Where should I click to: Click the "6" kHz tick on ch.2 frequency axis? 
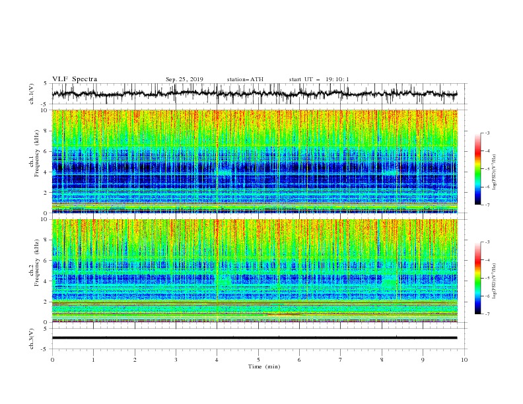[x=46, y=261]
